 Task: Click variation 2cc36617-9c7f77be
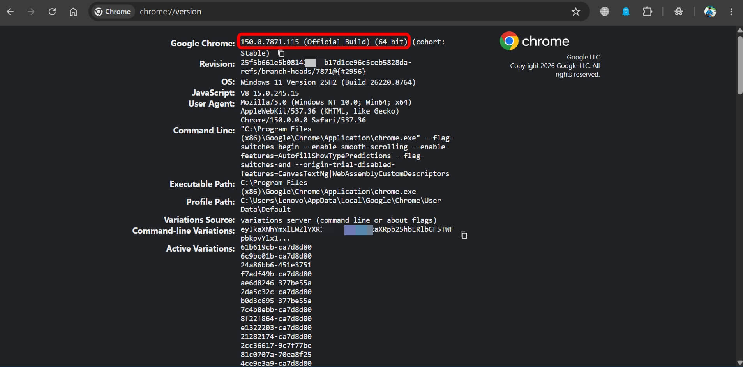[x=276, y=345]
